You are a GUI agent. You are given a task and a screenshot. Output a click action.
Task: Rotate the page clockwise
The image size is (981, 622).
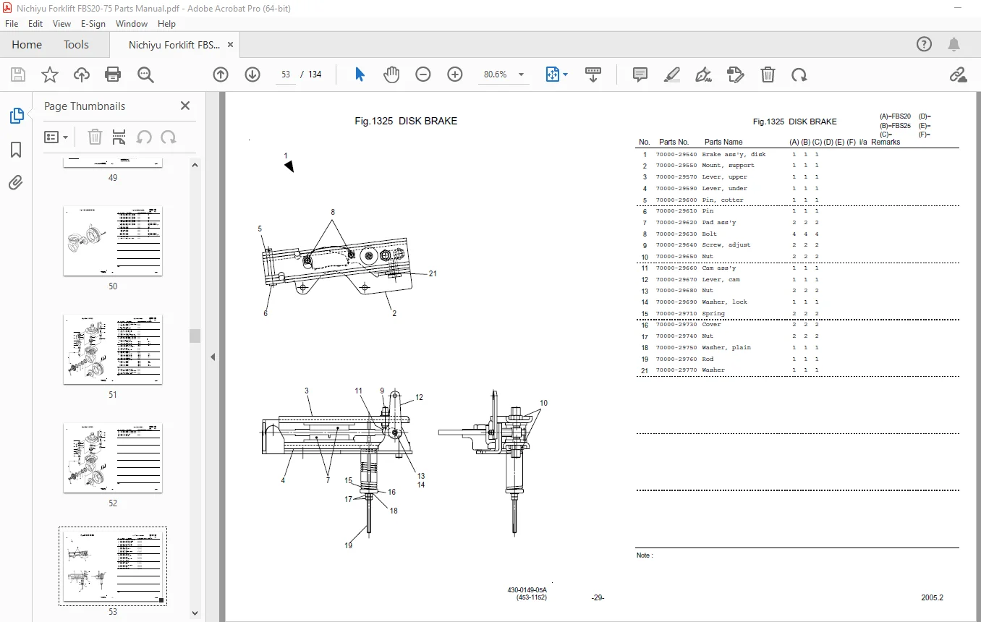(x=799, y=74)
